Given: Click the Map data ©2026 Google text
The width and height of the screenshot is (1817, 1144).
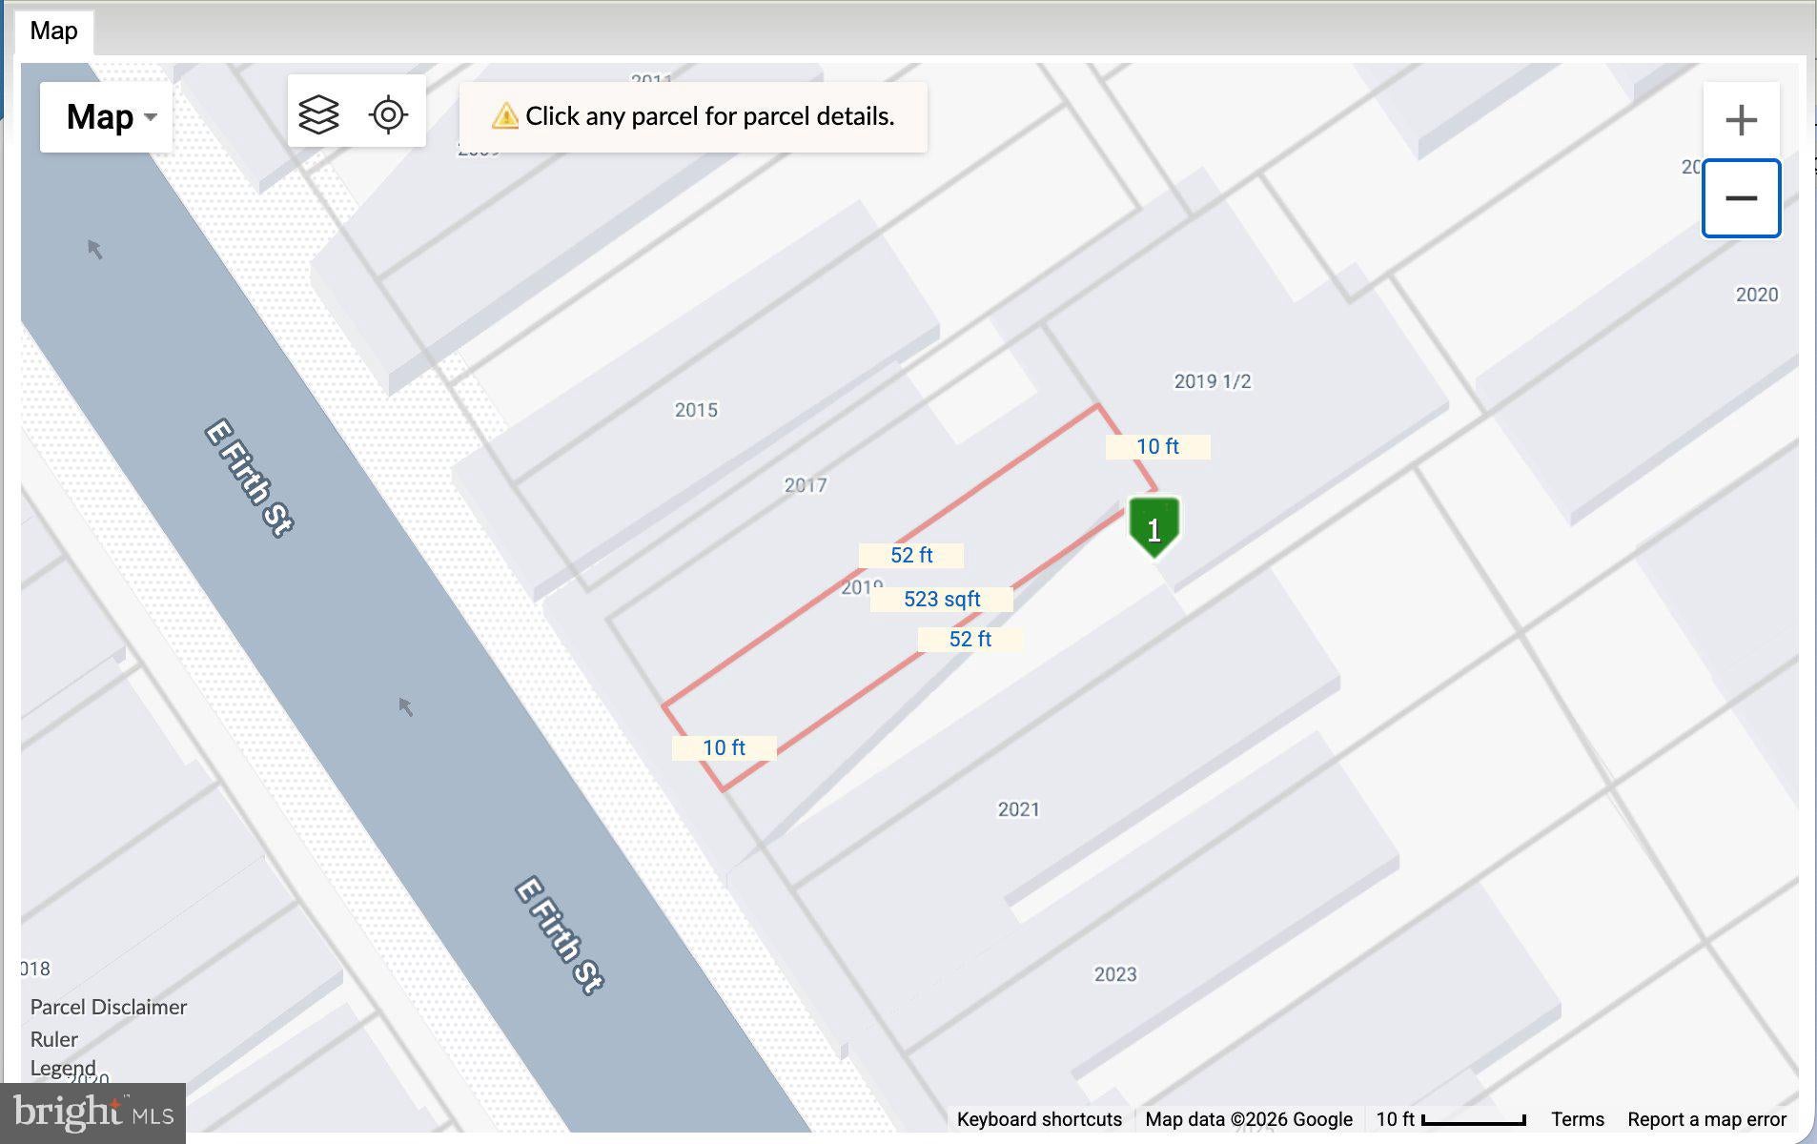Looking at the screenshot, I should point(1249,1119).
